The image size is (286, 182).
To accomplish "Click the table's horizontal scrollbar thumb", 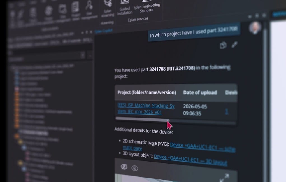I will pyautogui.click(x=143, y=119).
